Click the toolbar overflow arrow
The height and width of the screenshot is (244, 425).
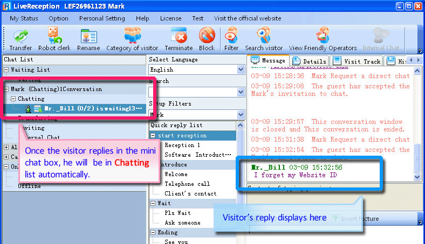420,51
